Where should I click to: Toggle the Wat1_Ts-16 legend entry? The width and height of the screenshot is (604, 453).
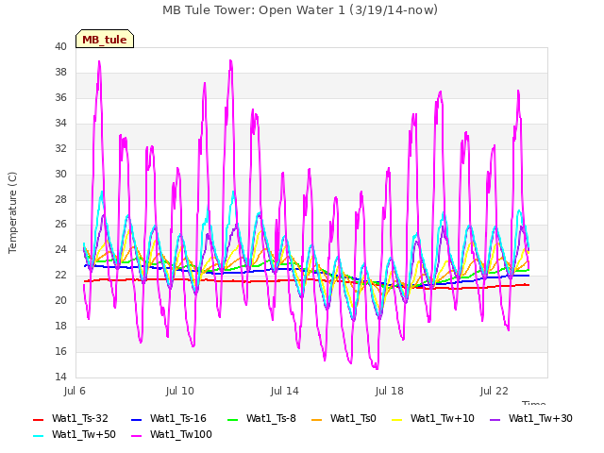point(169,418)
